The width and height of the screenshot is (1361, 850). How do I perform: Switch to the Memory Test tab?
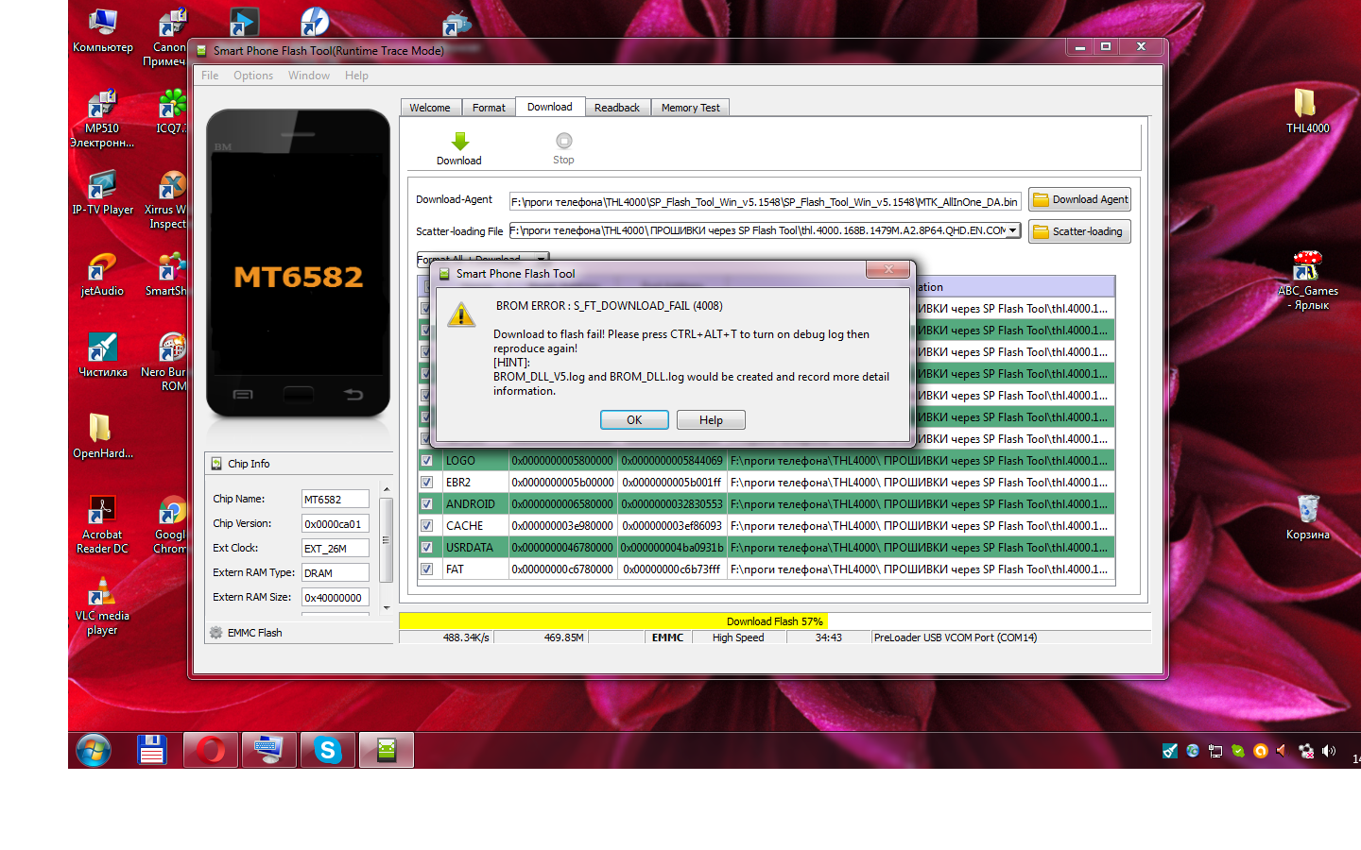(x=690, y=108)
